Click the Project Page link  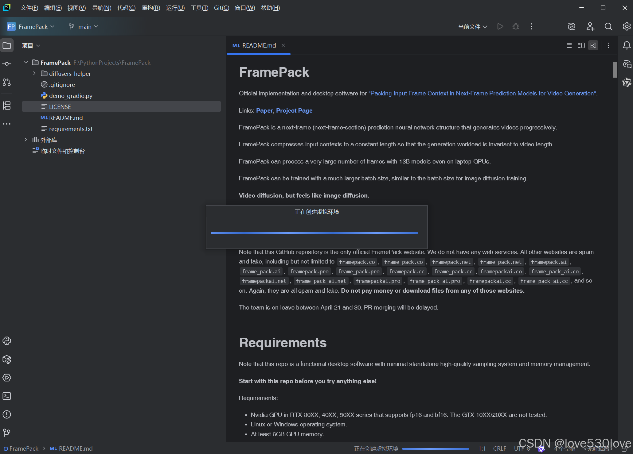pyautogui.click(x=294, y=110)
